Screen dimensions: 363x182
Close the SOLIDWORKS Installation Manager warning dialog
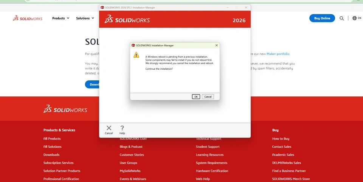pos(217,46)
